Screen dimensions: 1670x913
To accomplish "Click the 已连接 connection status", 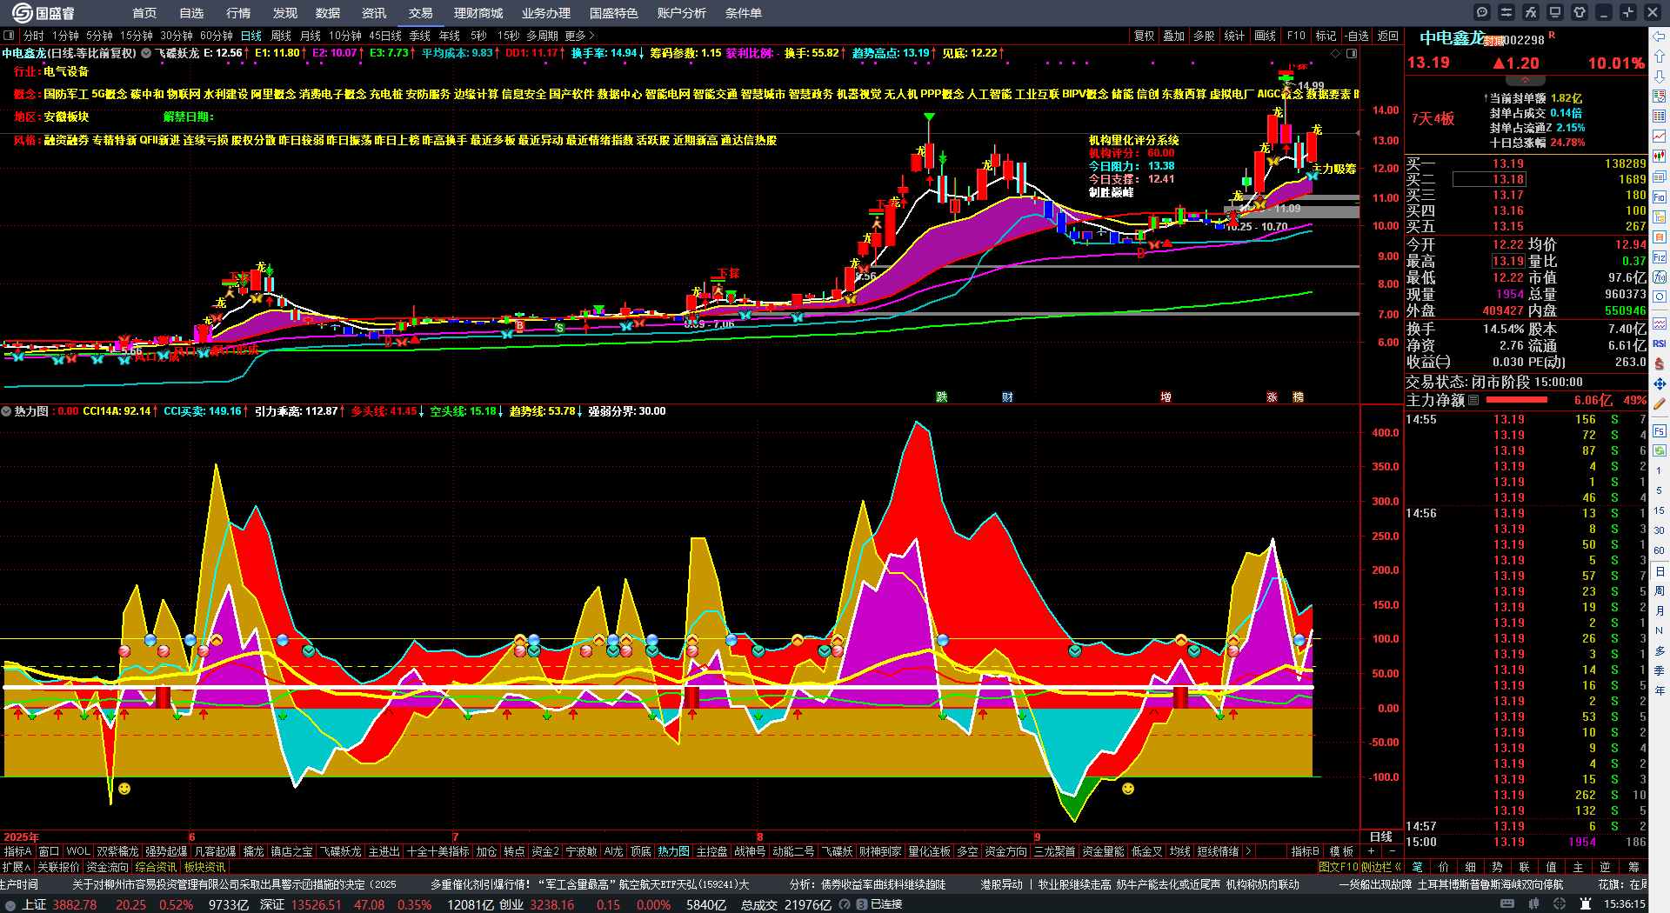I will 886,904.
